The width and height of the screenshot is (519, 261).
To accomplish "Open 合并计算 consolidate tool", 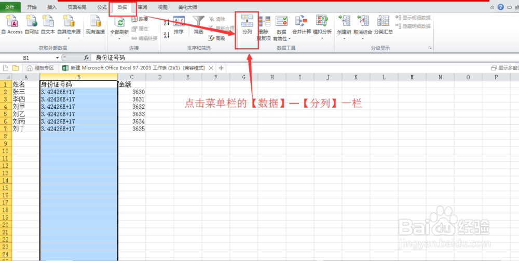I will (x=302, y=25).
